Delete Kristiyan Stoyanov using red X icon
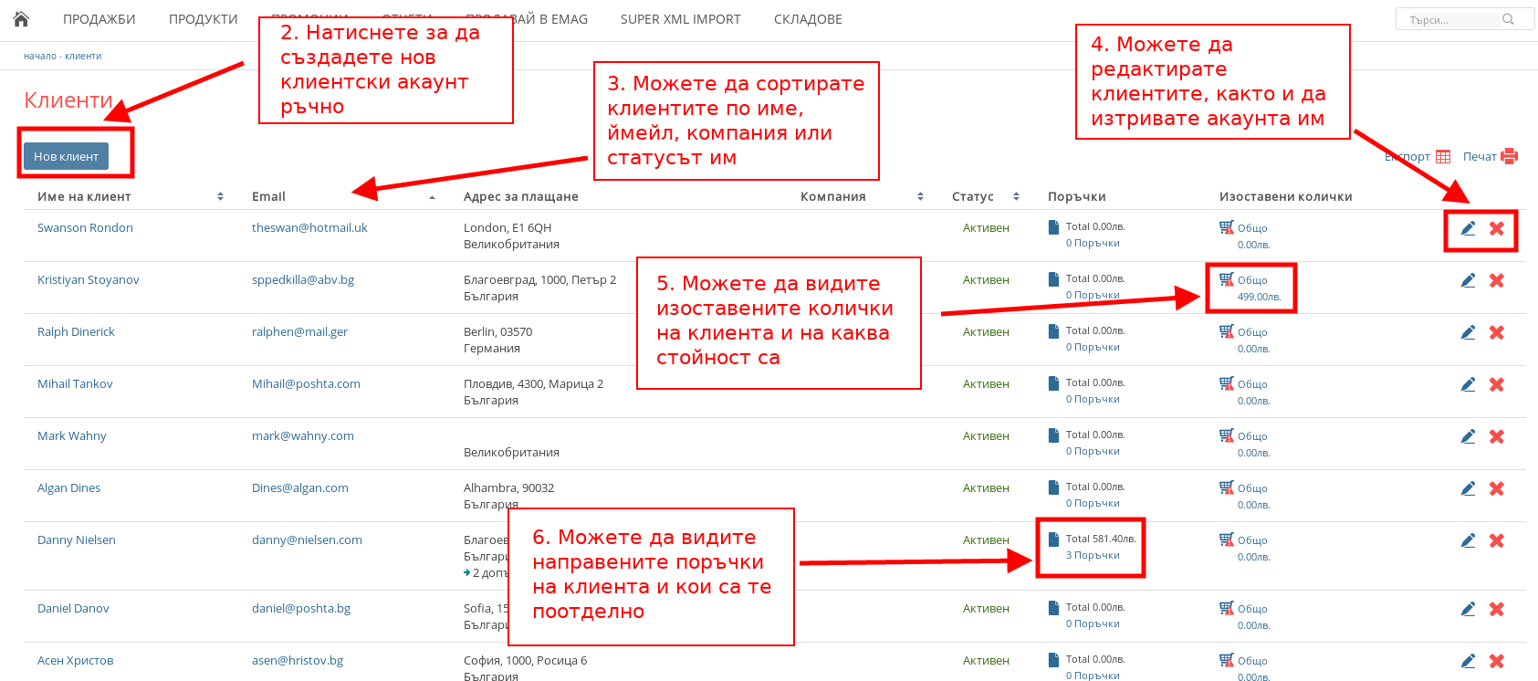 point(1497,280)
